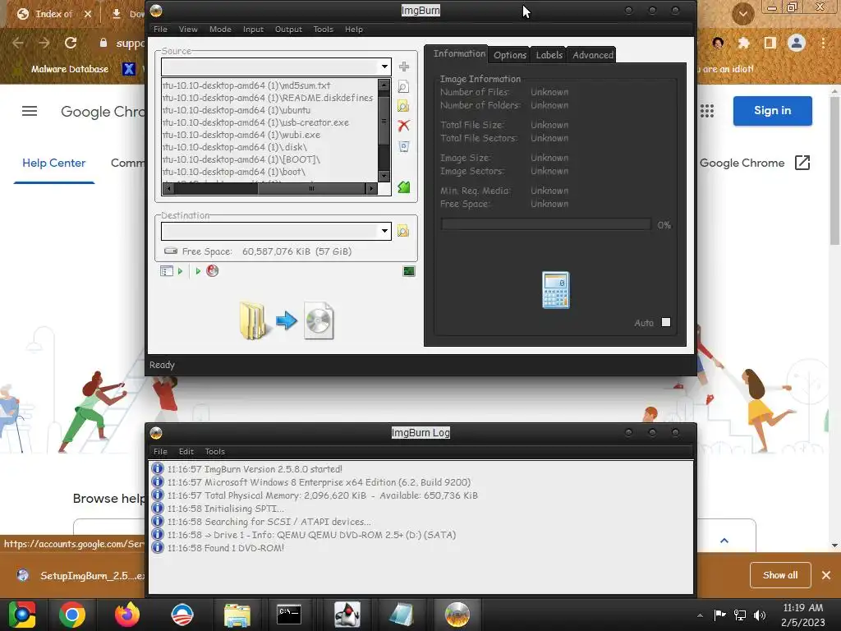The height and width of the screenshot is (631, 841).
Task: Click the Sign in button in Chrome
Action: (772, 111)
